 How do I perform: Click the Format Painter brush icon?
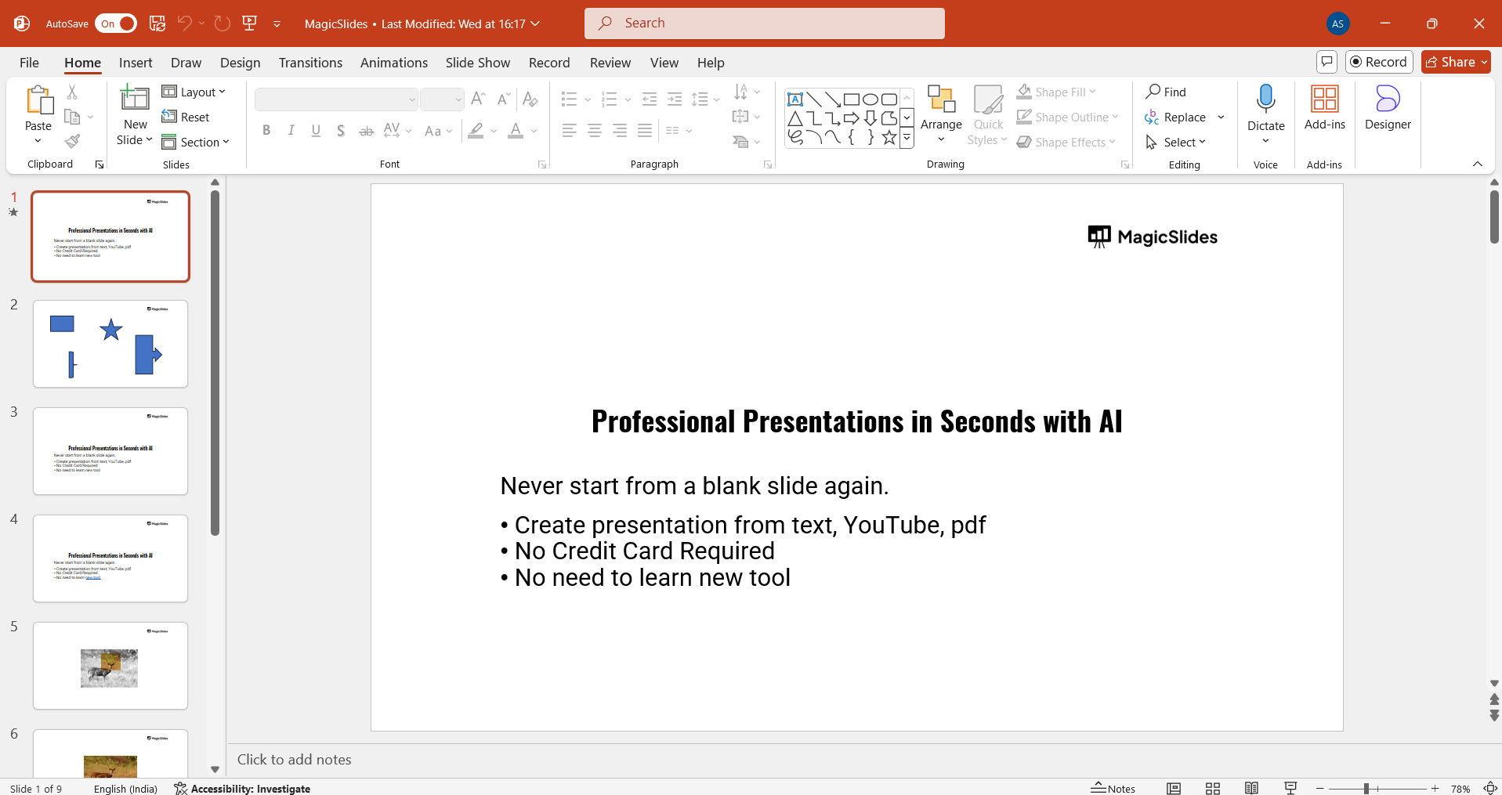[x=72, y=141]
